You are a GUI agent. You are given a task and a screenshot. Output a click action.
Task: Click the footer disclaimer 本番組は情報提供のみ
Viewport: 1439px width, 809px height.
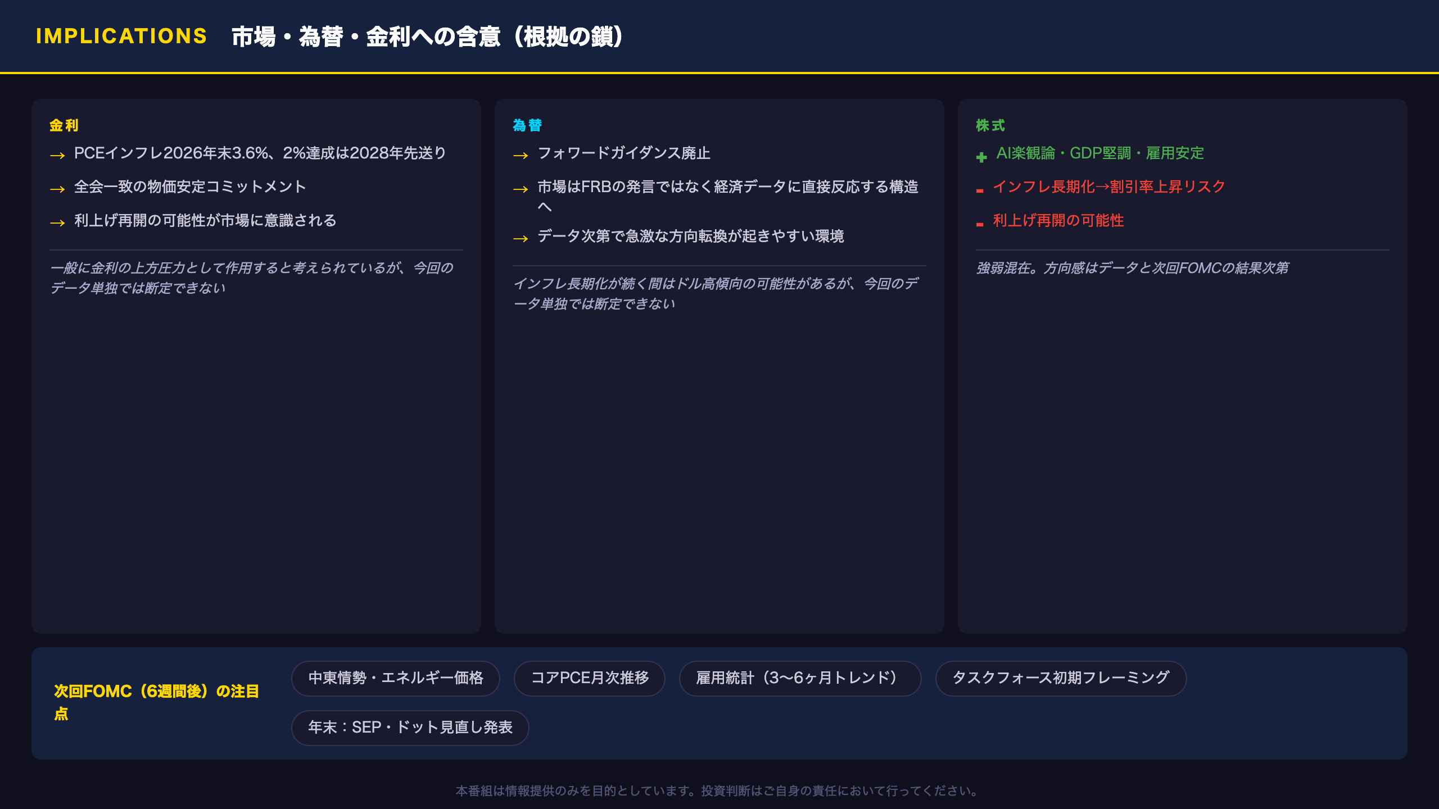point(719,791)
